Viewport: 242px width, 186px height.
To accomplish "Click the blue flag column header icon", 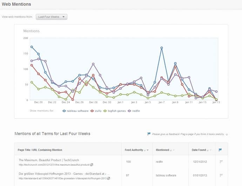I will coord(220,150).
